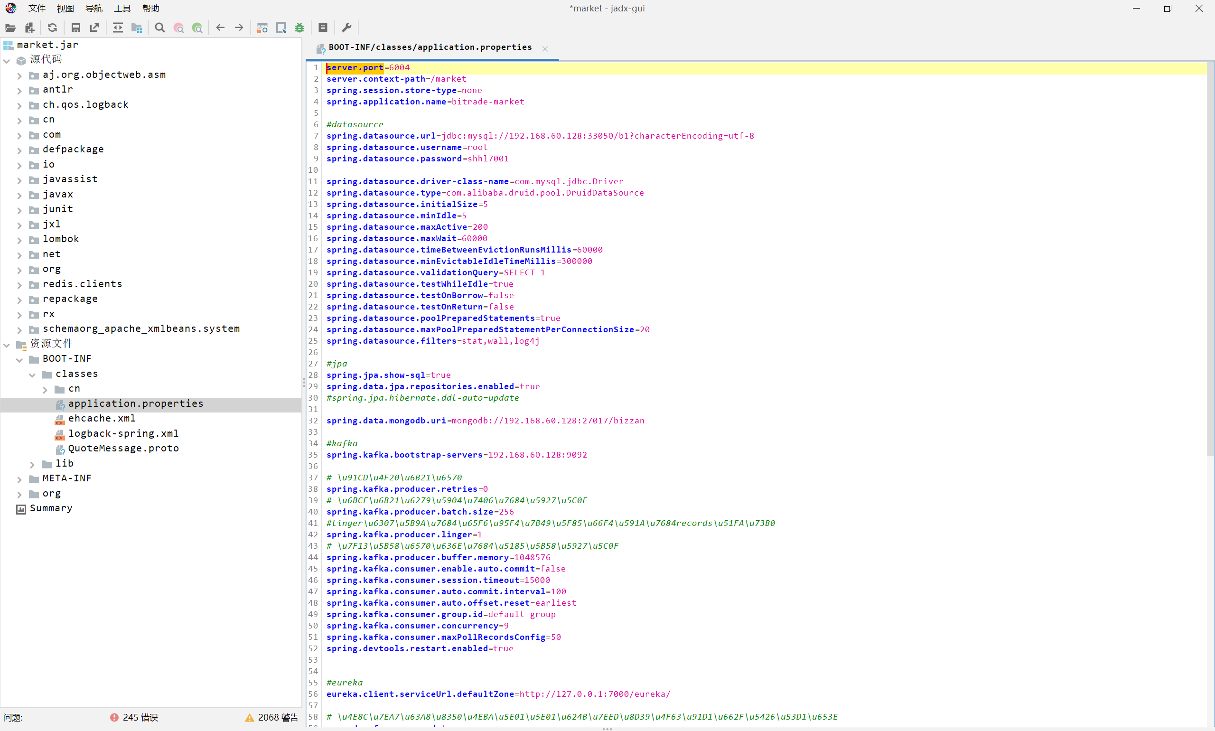
Task: Click the vertical scrollbar of the editor
Action: (1211, 259)
